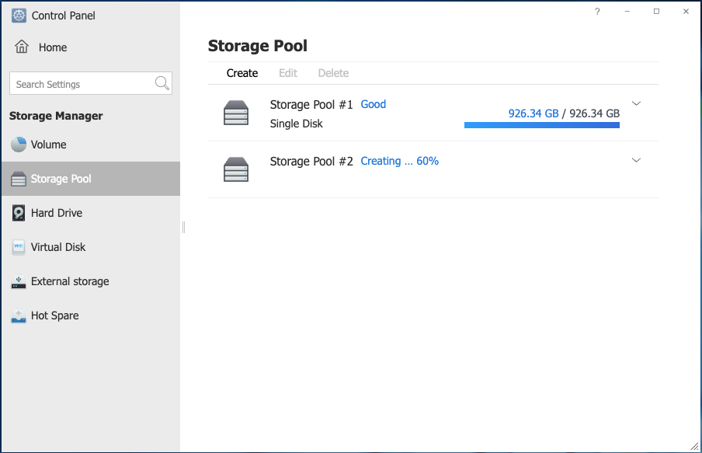Click the window resize grip corner
This screenshot has width=702, height=453.
[694, 446]
